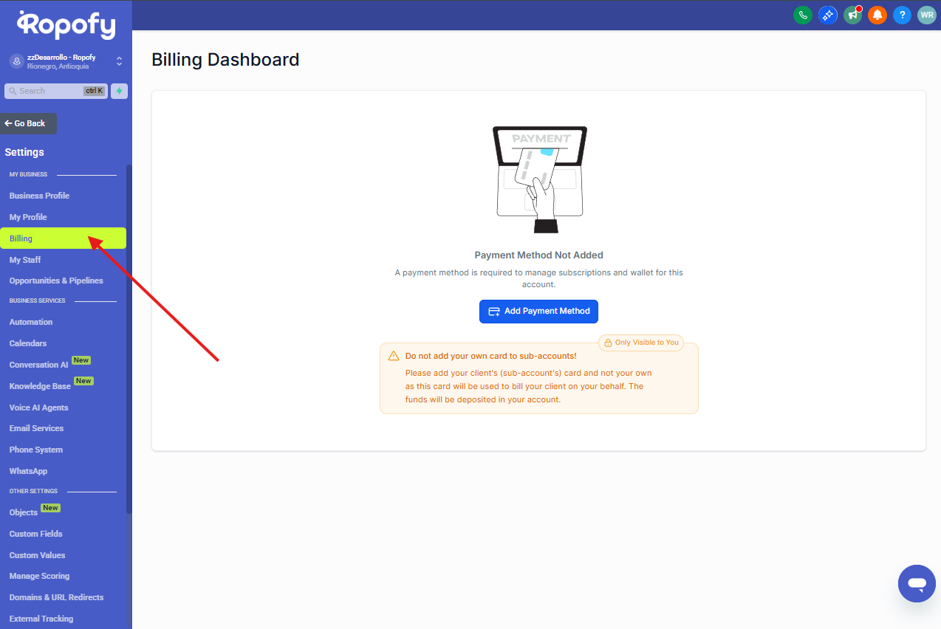
Task: Click the Add Payment Method button
Action: coord(538,312)
